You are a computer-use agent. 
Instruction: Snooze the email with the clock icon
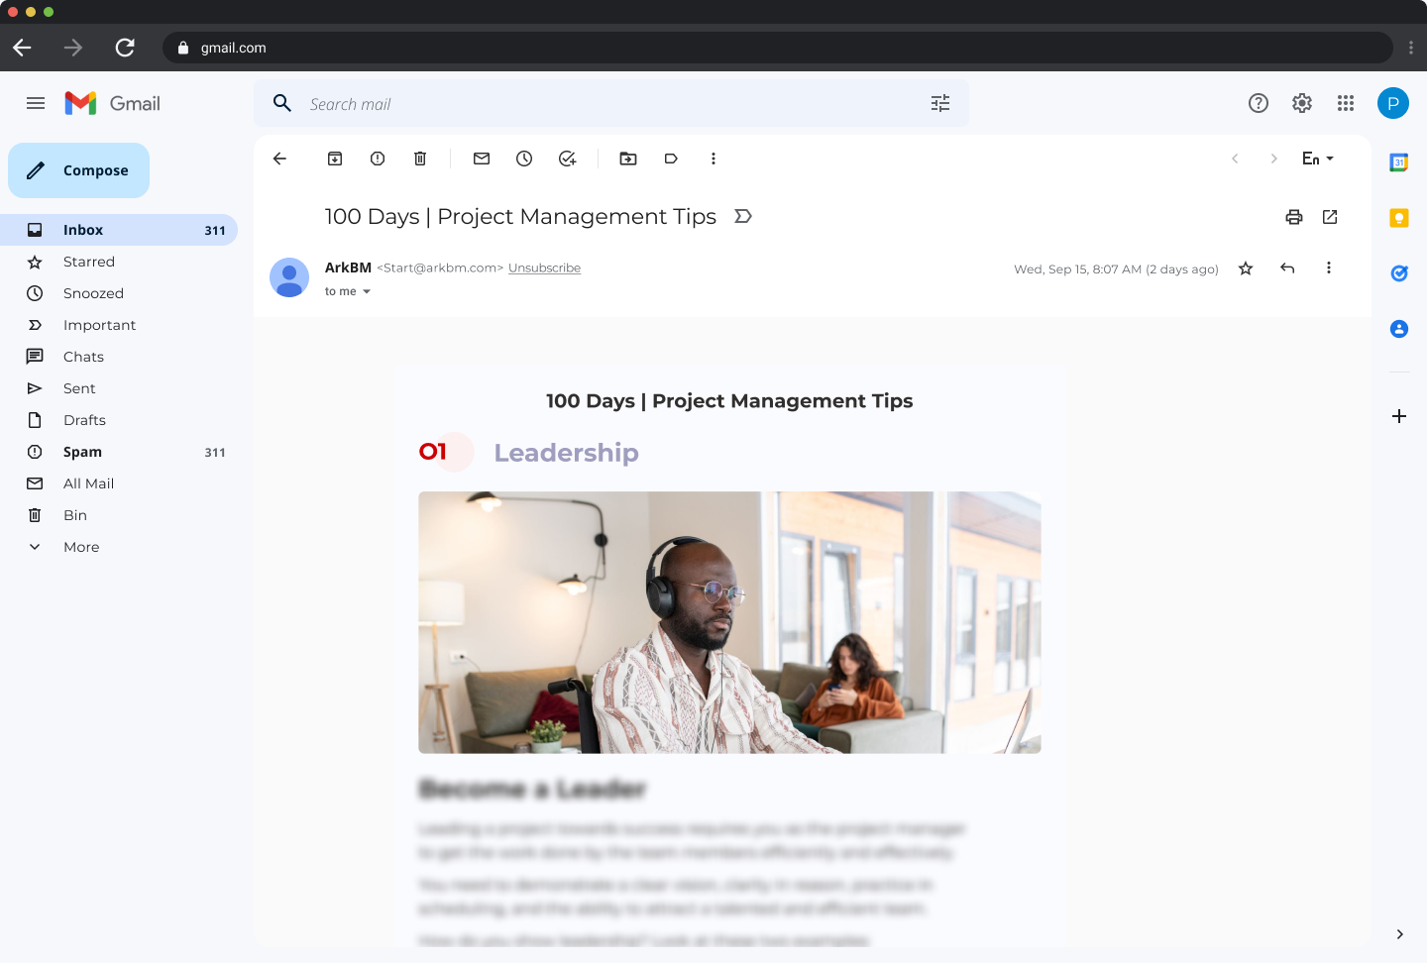coord(524,159)
